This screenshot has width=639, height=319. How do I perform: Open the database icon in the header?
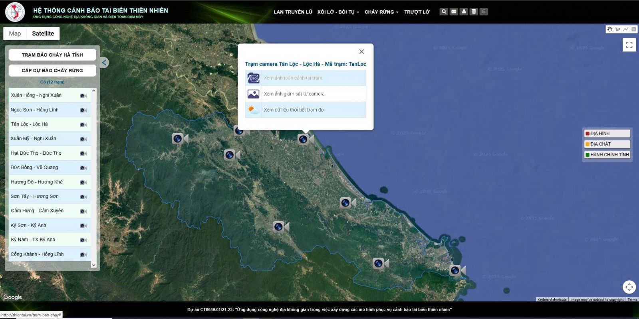click(x=474, y=12)
